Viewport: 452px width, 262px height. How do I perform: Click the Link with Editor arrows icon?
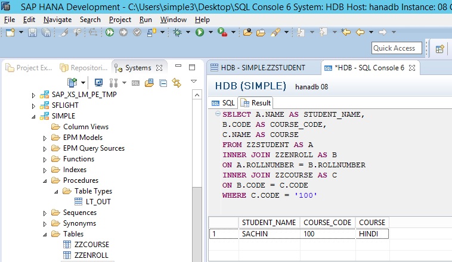pyautogui.click(x=177, y=83)
